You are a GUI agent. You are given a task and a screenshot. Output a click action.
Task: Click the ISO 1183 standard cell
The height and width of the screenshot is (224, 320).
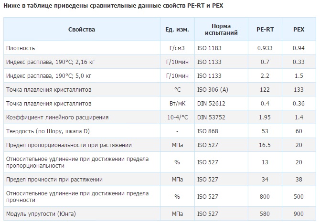[209, 48]
